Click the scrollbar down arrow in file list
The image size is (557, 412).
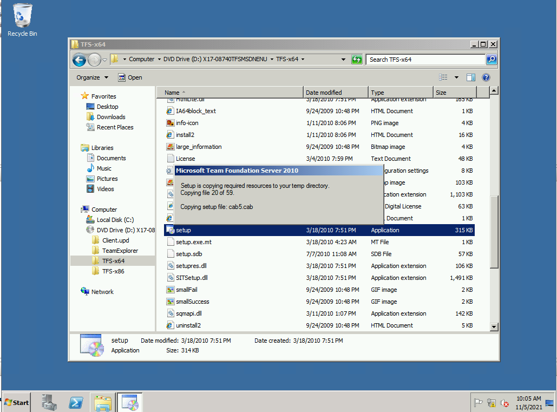coord(494,326)
